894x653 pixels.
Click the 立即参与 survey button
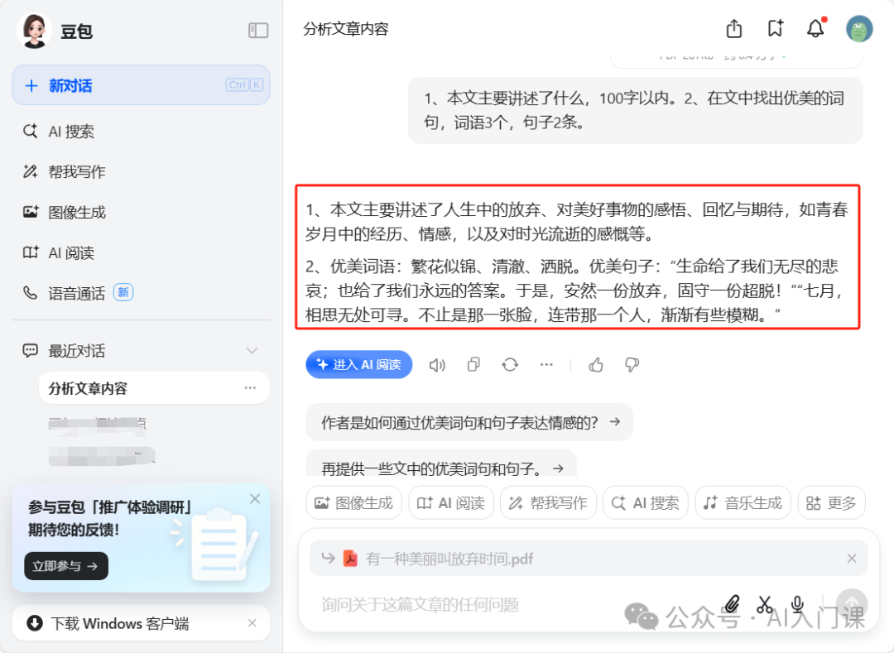pos(66,566)
